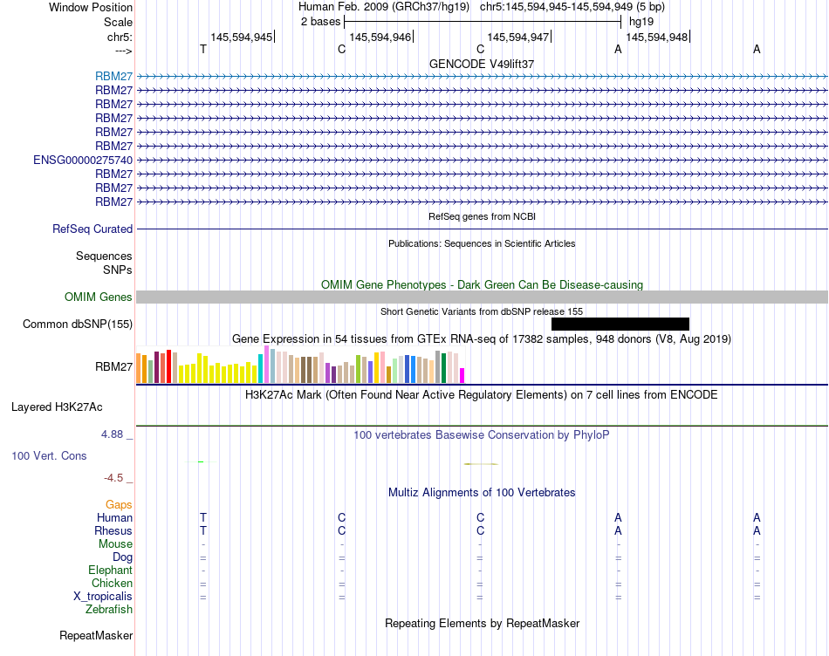This screenshot has width=829, height=656.
Task: Click the Zebrafish species label
Action: pos(109,610)
